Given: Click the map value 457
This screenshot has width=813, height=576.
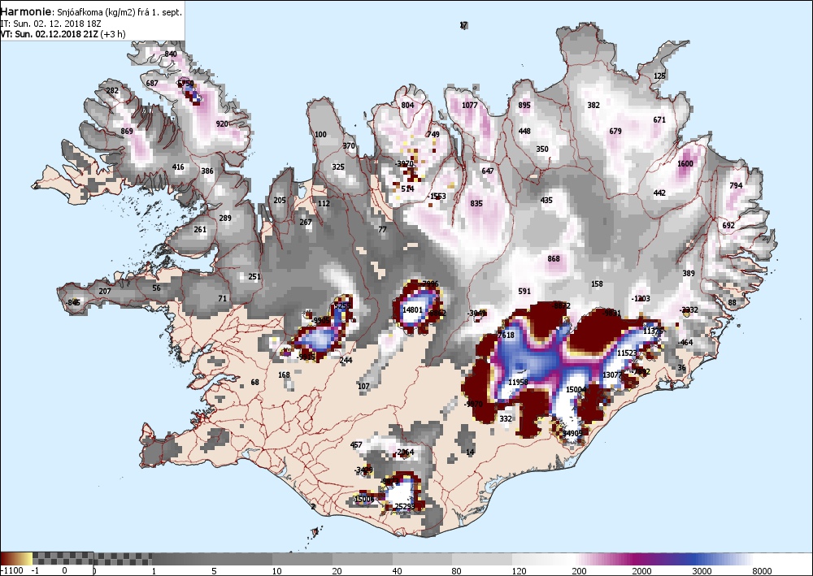Looking at the screenshot, I should tap(356, 444).
